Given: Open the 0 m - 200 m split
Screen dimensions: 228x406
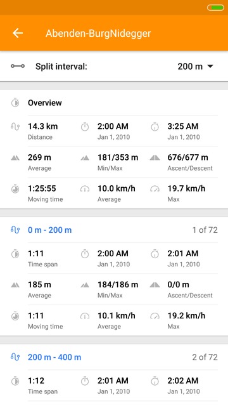Looking at the screenshot, I should (49, 230).
